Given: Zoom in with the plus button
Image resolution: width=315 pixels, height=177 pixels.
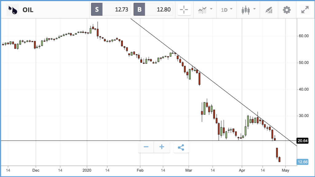Looking at the screenshot, I should tap(162, 147).
